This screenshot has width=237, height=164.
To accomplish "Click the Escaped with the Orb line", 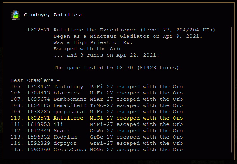I will (x=87, y=49).
